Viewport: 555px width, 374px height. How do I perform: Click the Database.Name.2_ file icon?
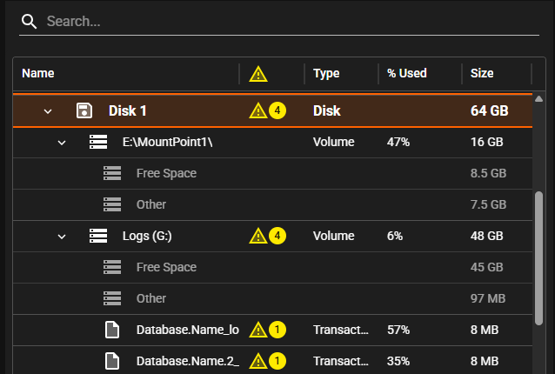click(111, 361)
